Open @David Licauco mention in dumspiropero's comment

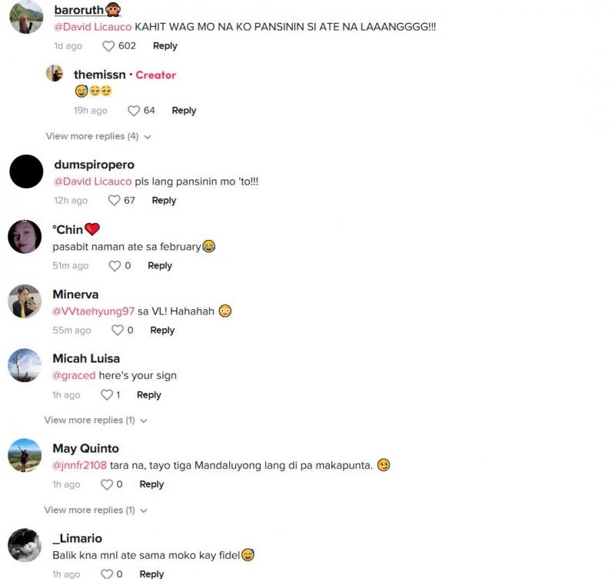point(93,181)
